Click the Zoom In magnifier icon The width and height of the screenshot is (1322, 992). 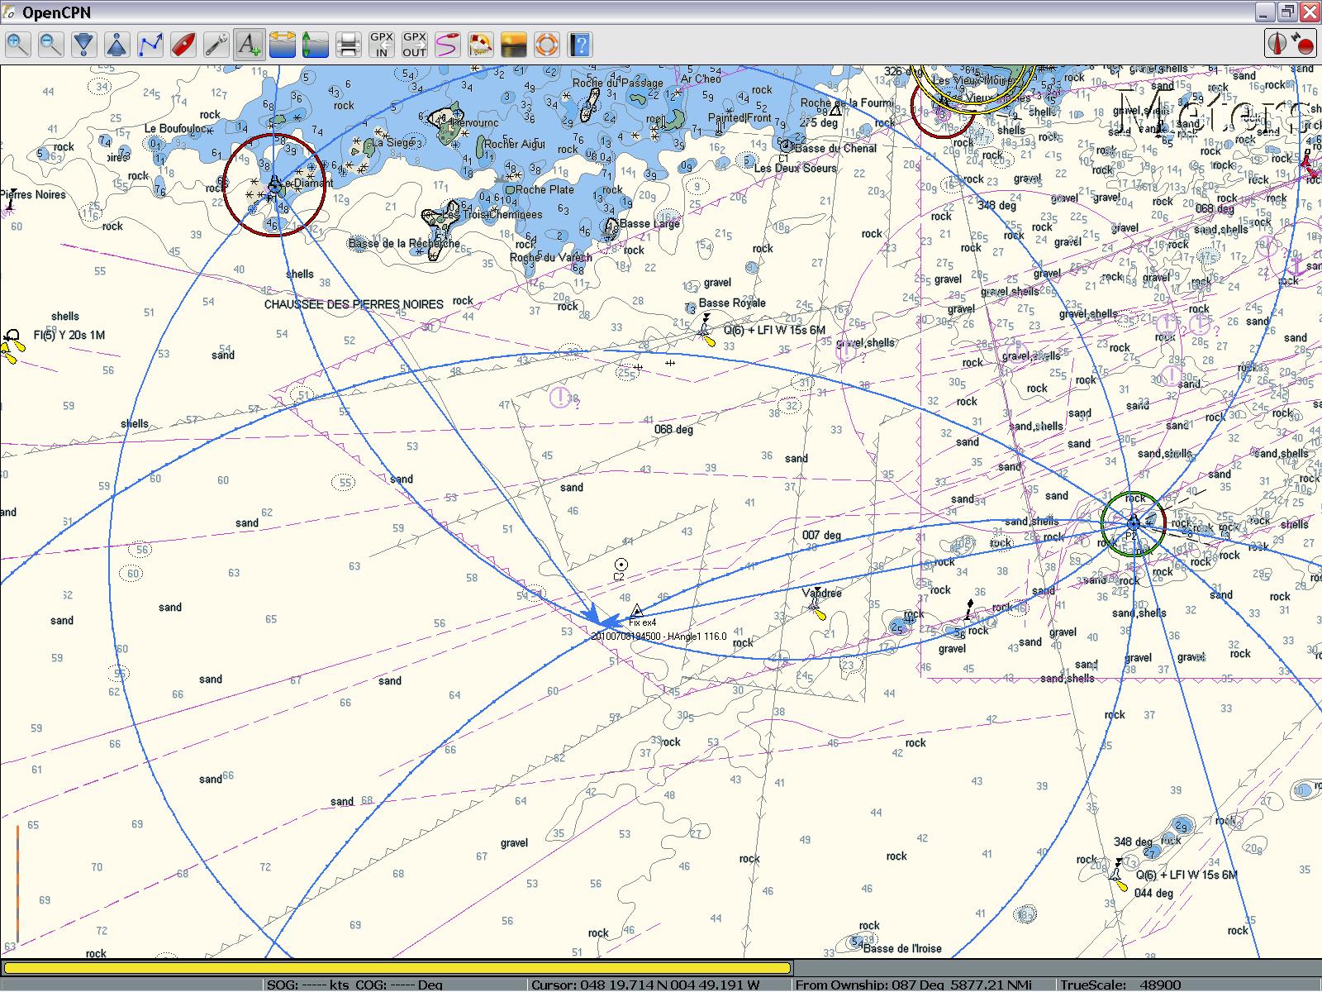pyautogui.click(x=17, y=45)
